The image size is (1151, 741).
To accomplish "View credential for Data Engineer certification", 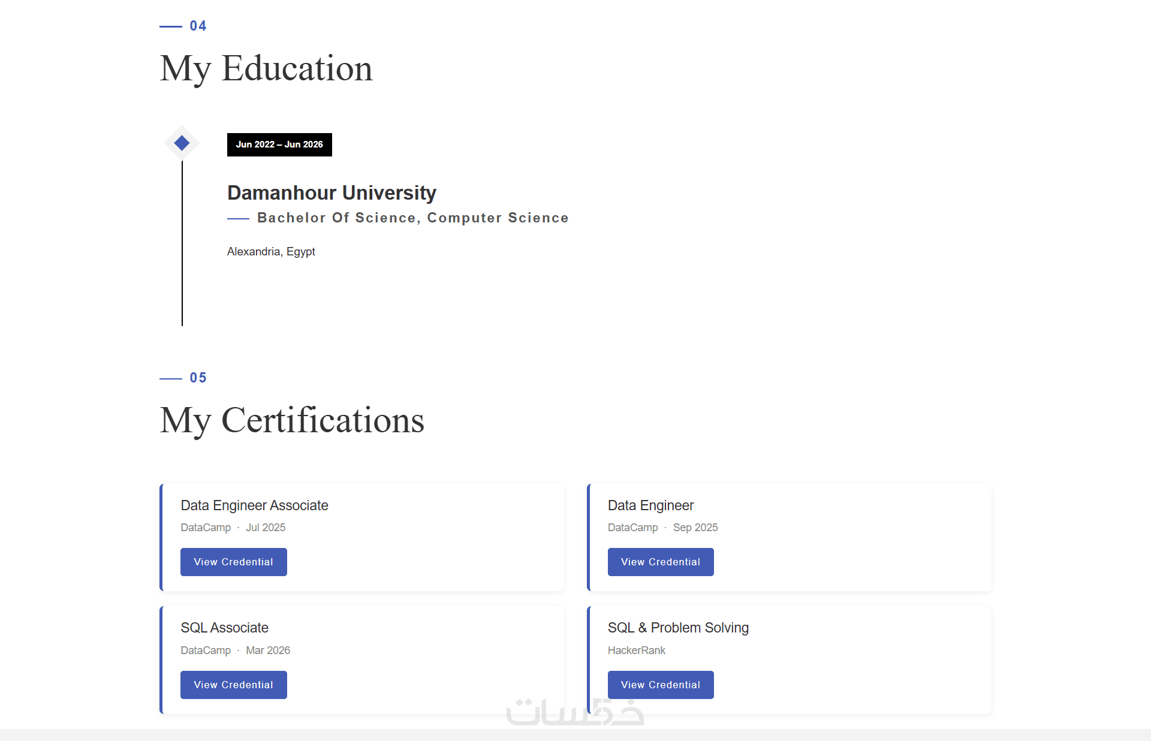I will [660, 562].
